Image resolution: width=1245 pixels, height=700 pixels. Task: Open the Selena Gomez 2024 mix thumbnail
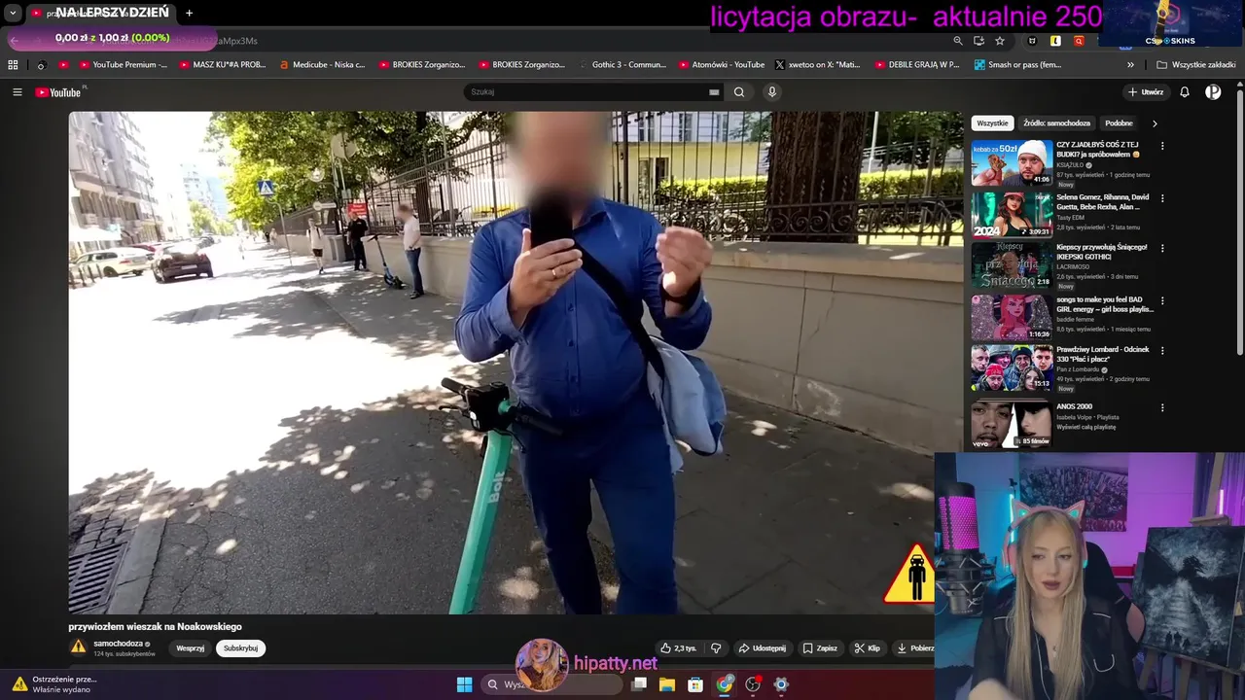click(1012, 214)
